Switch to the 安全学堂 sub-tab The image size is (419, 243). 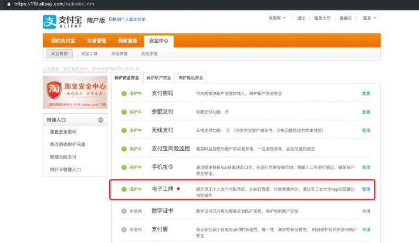pos(150,53)
